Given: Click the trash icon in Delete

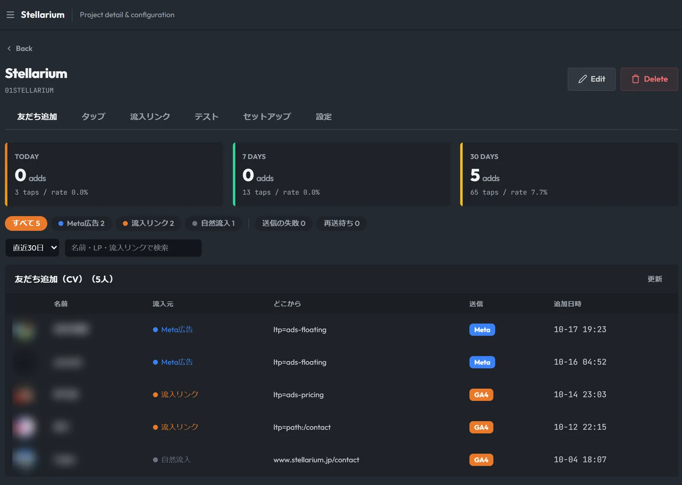Looking at the screenshot, I should [x=635, y=79].
